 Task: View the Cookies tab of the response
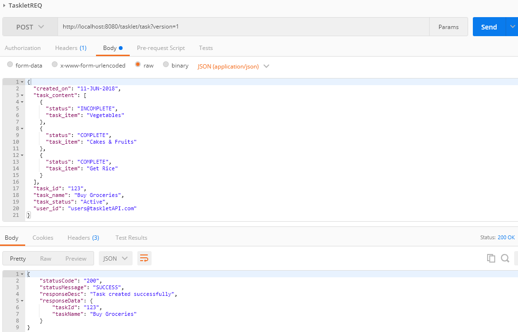tap(43, 237)
